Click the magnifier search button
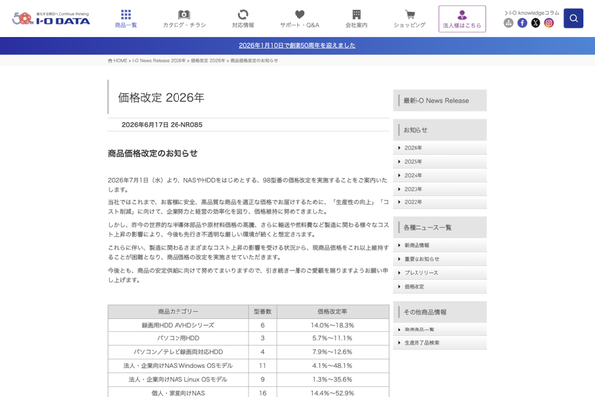Viewport: 595px width, 397px height. pyautogui.click(x=573, y=18)
